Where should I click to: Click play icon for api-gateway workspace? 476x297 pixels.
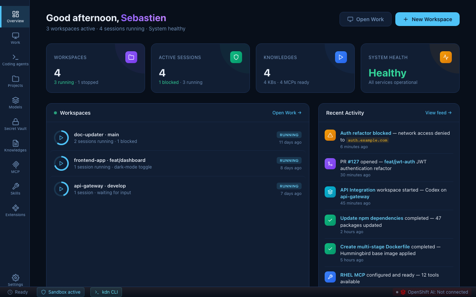click(x=61, y=189)
